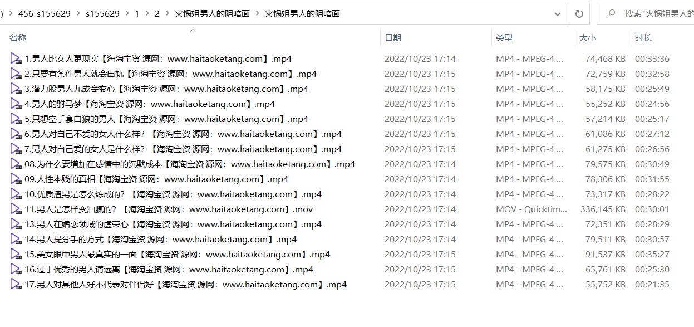Click the video icon of file 3.潜力股男人九成会变心

pyautogui.click(x=16, y=89)
